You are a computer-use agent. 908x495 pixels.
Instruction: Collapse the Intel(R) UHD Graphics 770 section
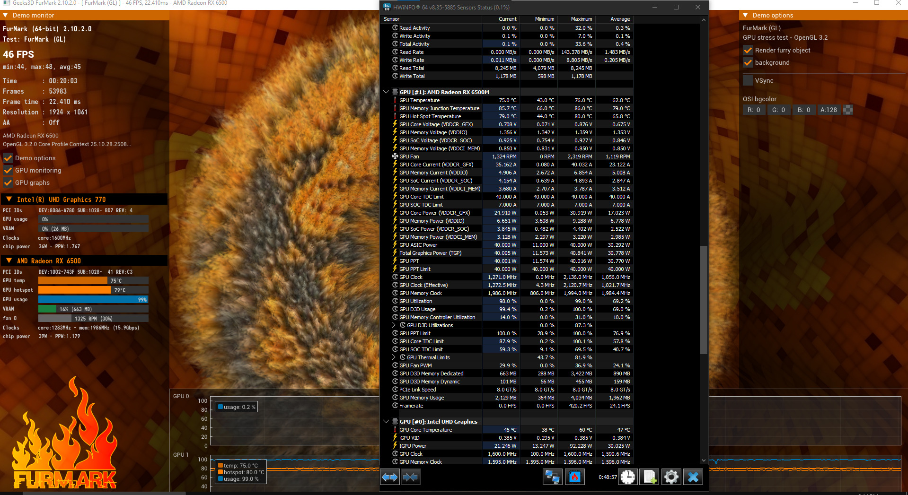[9, 200]
